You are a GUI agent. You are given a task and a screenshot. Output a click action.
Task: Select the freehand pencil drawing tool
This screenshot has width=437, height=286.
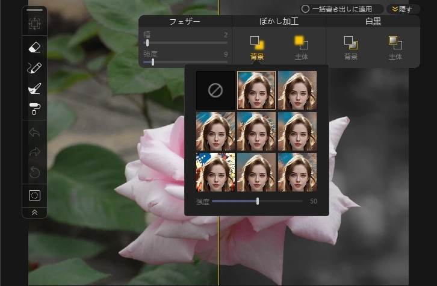click(x=34, y=67)
